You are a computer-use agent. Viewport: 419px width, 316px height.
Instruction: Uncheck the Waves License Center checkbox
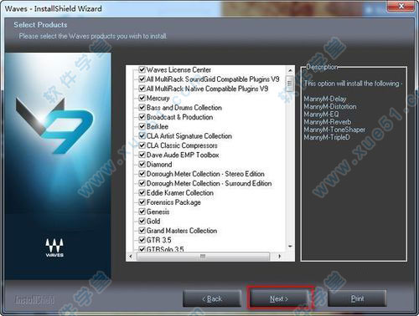142,69
